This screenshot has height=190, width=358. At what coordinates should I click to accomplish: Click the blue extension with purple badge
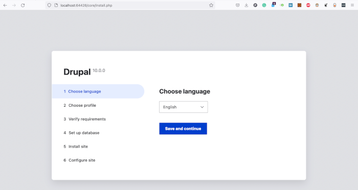pos(273,5)
